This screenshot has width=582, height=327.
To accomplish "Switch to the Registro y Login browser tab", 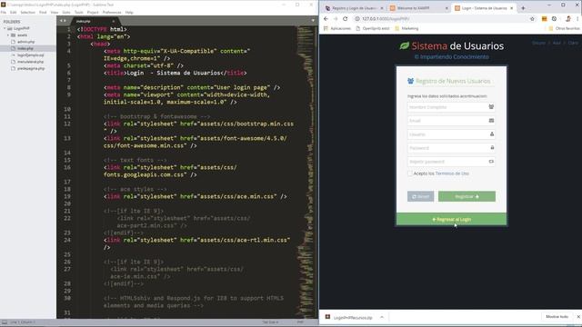I will 354,8.
